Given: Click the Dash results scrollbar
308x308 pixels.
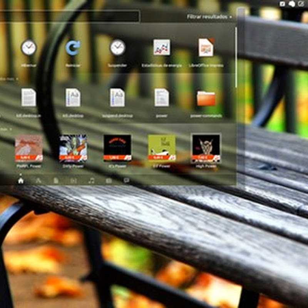Looking at the screenshot, I should coord(236,57).
